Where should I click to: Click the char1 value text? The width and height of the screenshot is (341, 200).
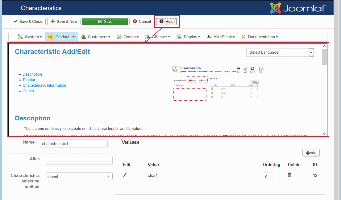(153, 175)
